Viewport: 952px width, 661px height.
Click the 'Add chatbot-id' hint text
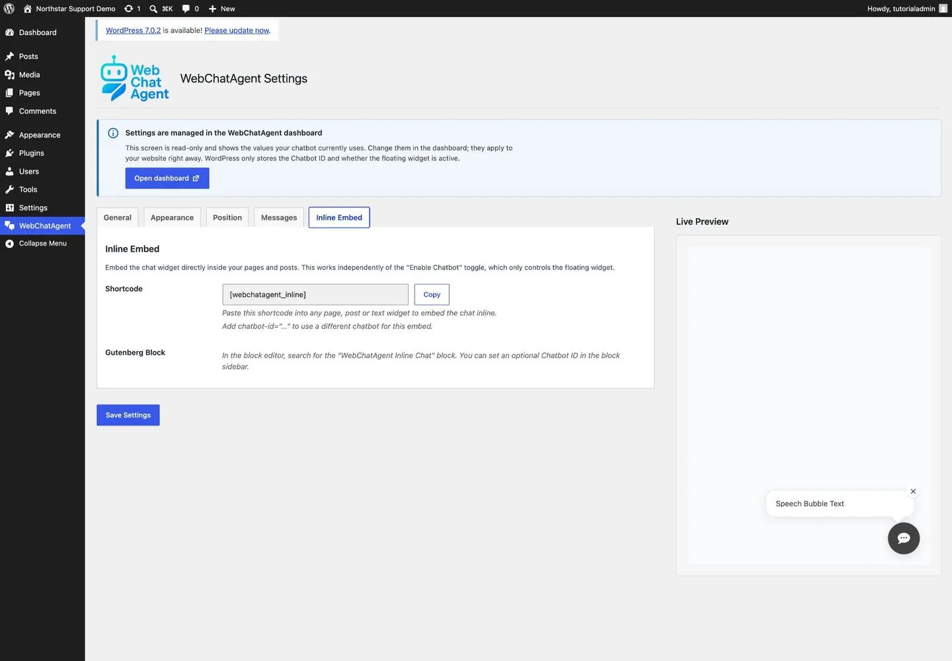click(327, 327)
